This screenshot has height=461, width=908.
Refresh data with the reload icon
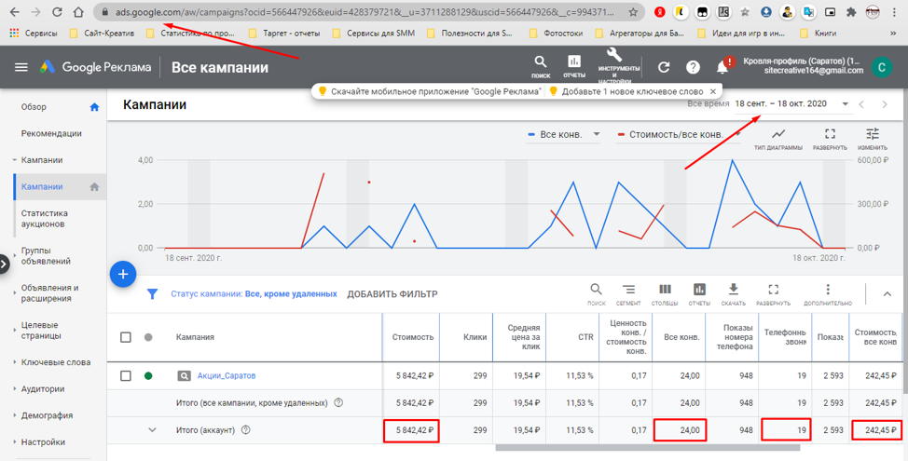click(x=664, y=67)
